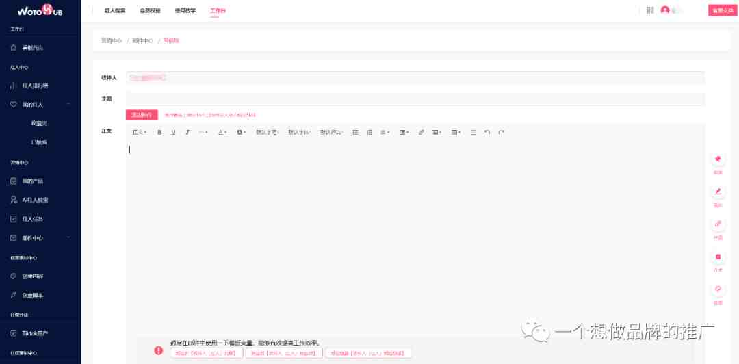Open the indent dropdown in toolbar

point(404,133)
